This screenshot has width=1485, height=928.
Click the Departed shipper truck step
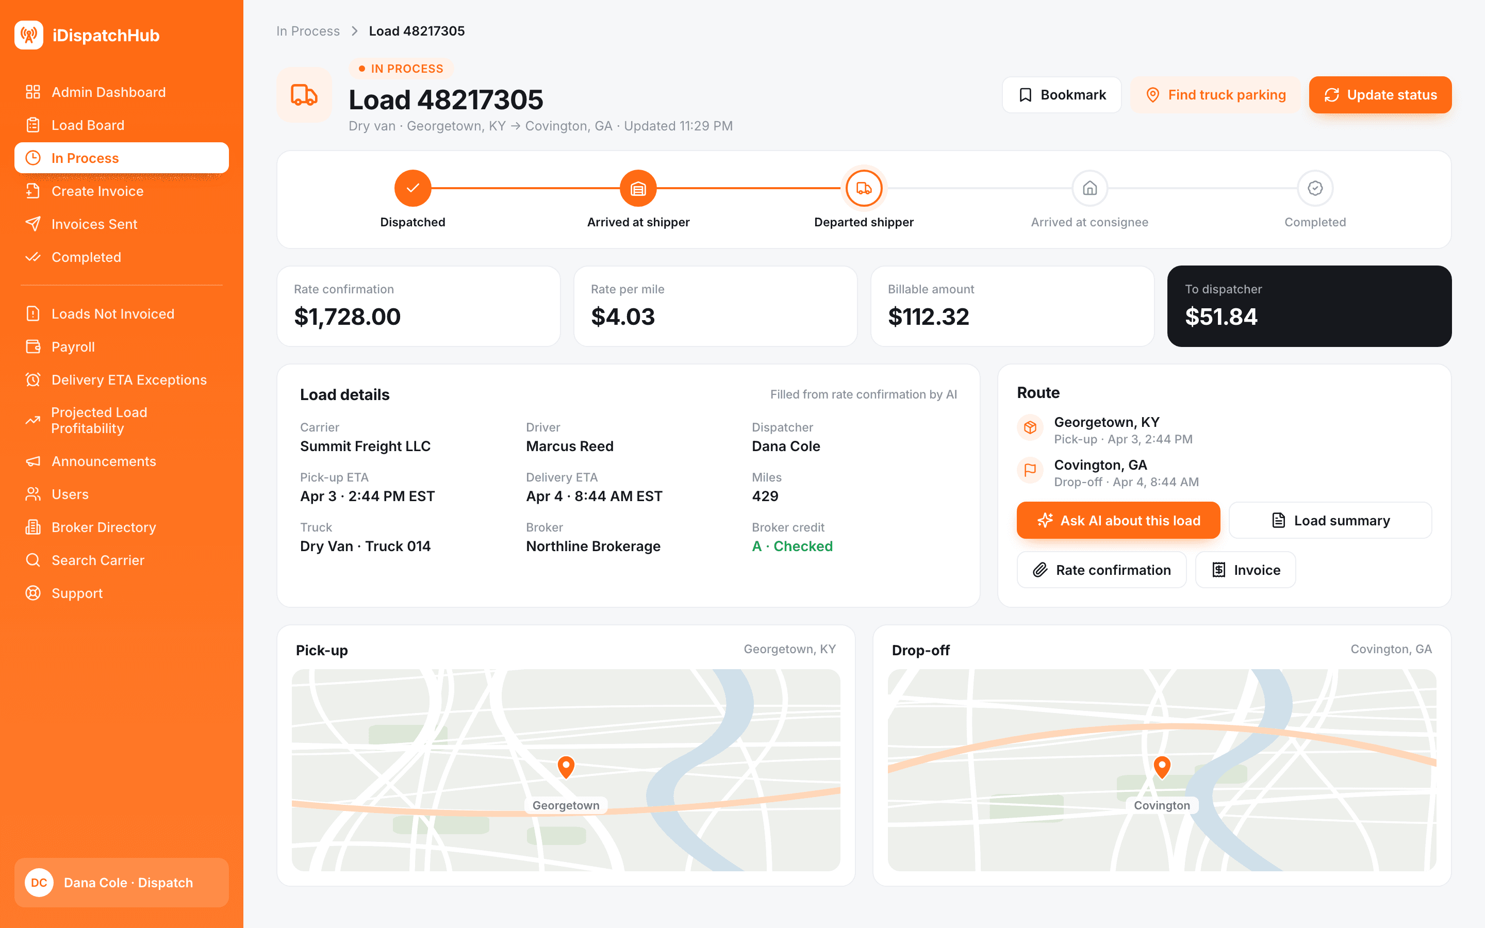(864, 188)
